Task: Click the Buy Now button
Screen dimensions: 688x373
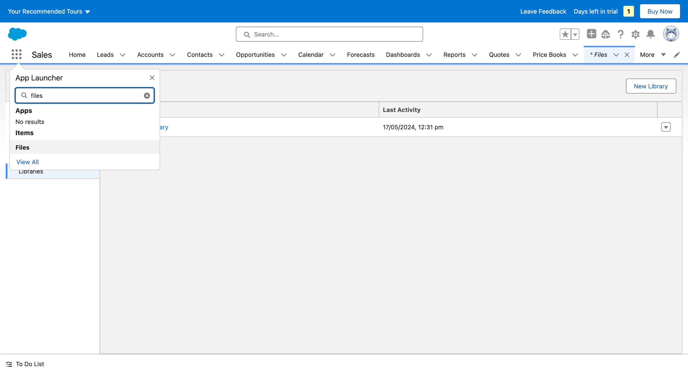Action: coord(660,11)
